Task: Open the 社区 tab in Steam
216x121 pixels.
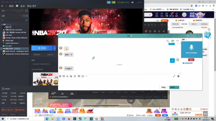Action: (23, 6)
